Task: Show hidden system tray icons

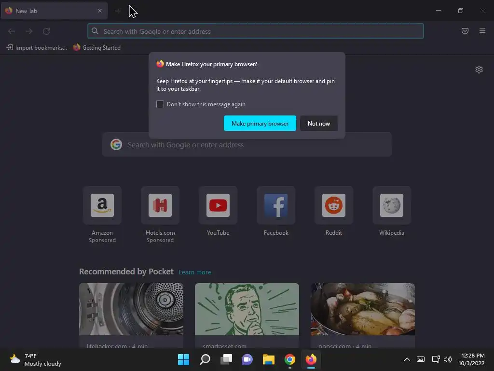Action: tap(407, 359)
